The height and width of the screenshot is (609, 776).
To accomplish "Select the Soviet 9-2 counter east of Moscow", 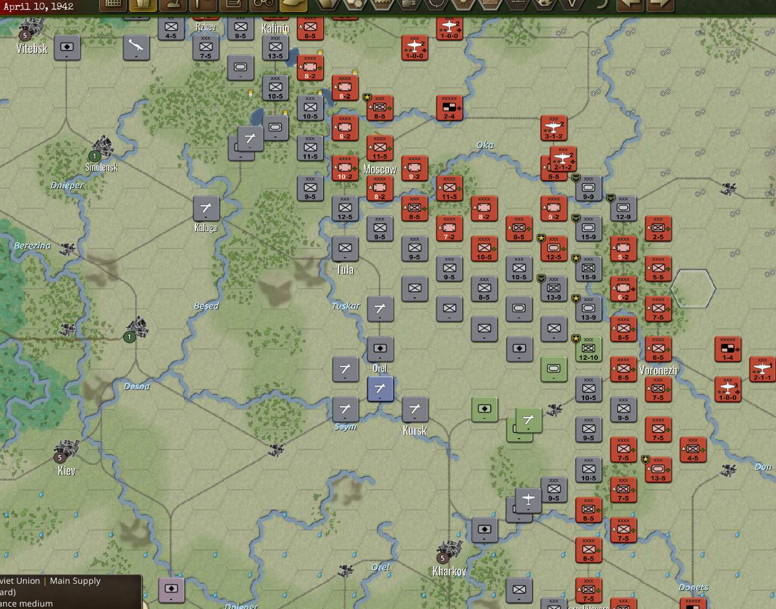I will [414, 168].
